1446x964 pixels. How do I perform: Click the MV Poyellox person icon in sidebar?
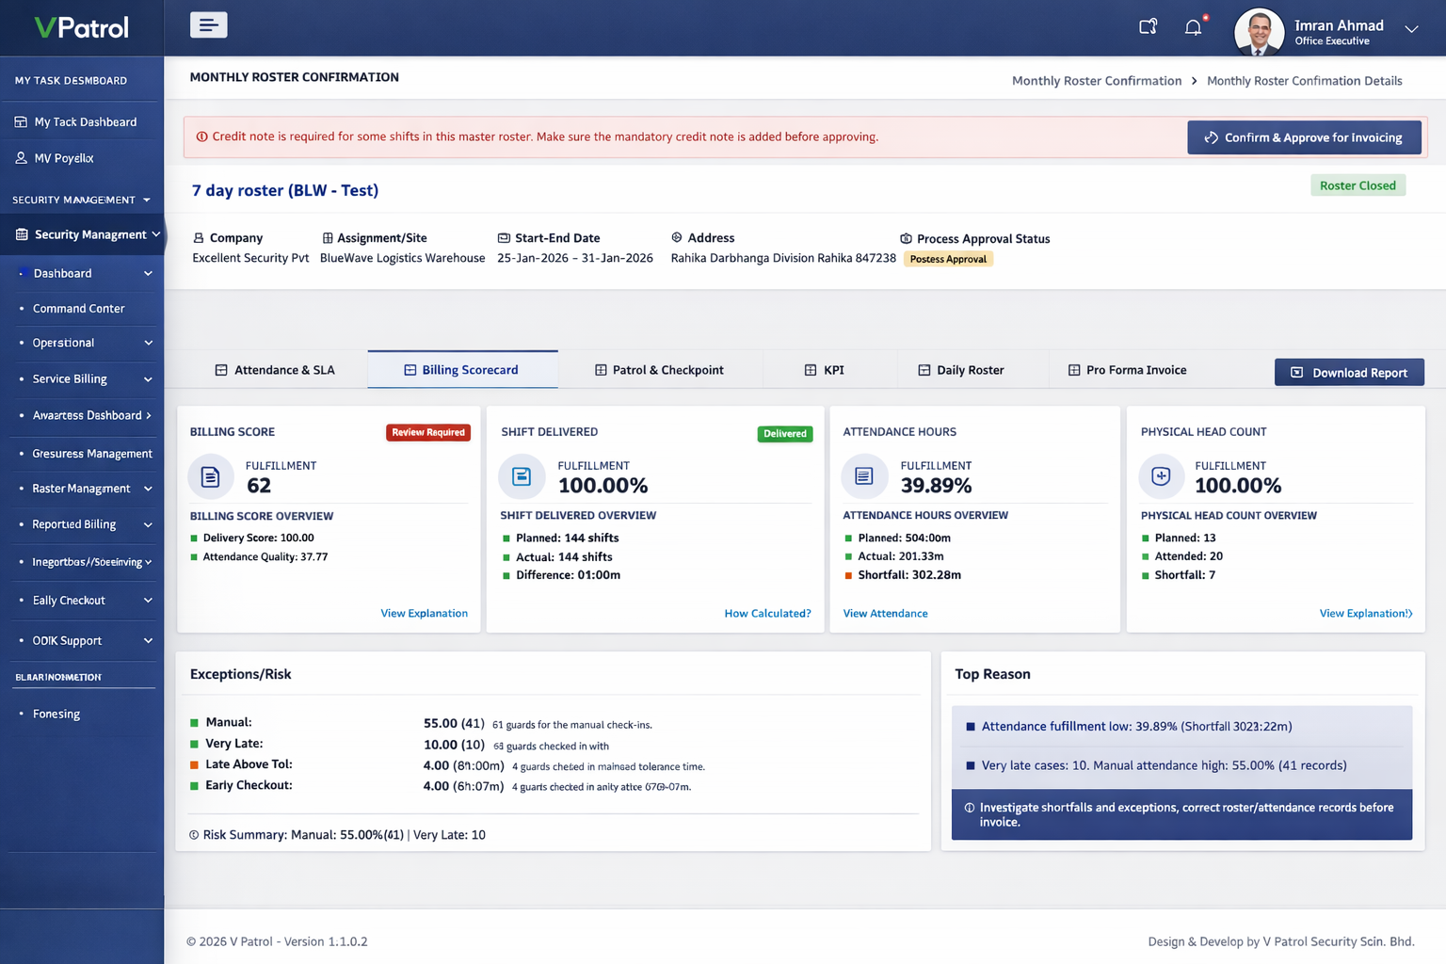click(x=21, y=157)
